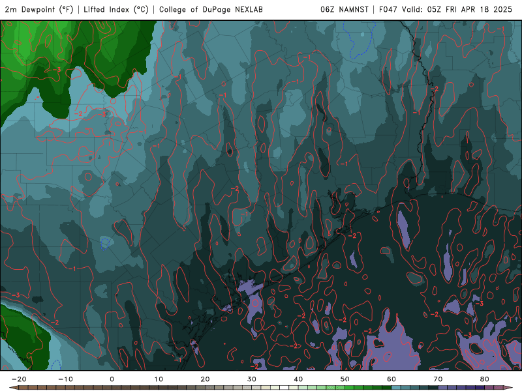This screenshot has height=391, width=522.
Task: Click the left arrow end of color bar
Action: click(14, 388)
